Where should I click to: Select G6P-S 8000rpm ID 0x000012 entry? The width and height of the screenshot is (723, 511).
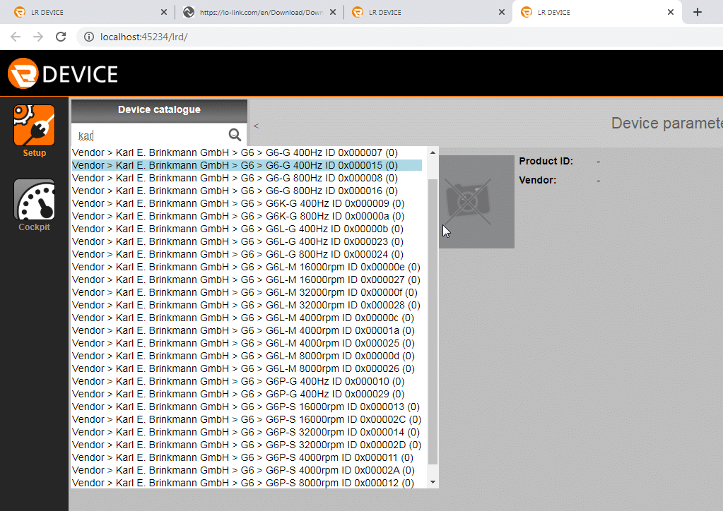point(247,483)
